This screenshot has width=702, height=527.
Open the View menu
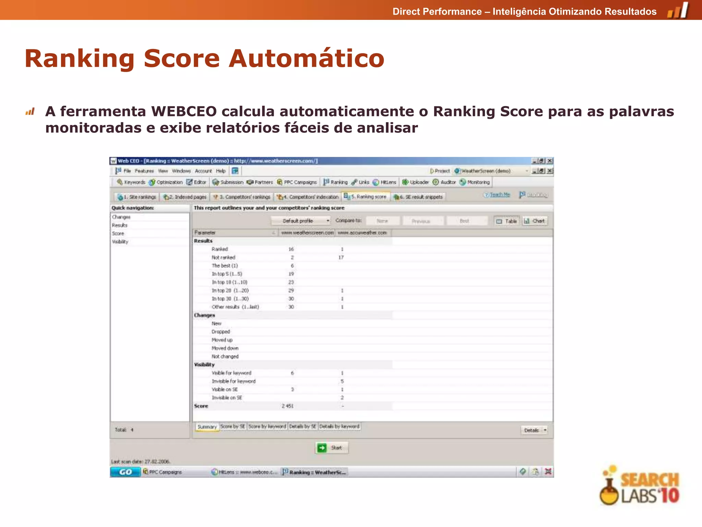163,171
